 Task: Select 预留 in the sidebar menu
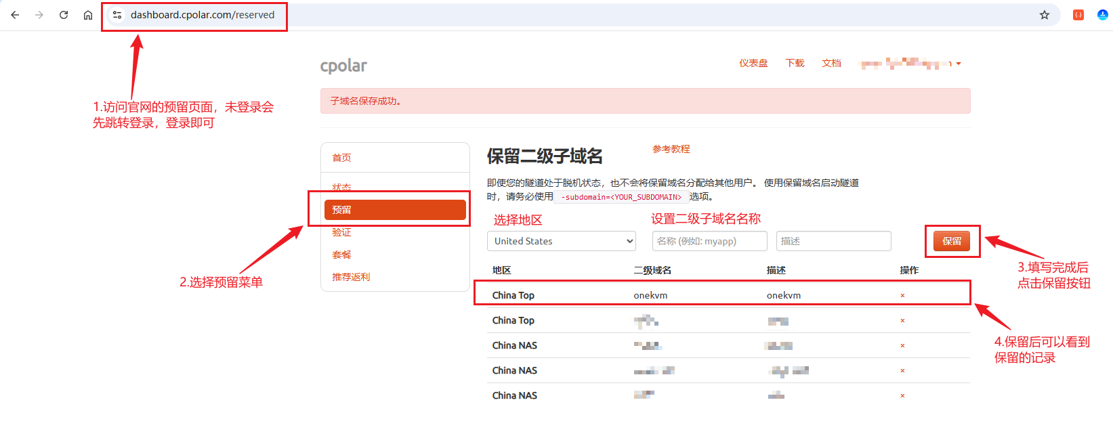[x=395, y=210]
